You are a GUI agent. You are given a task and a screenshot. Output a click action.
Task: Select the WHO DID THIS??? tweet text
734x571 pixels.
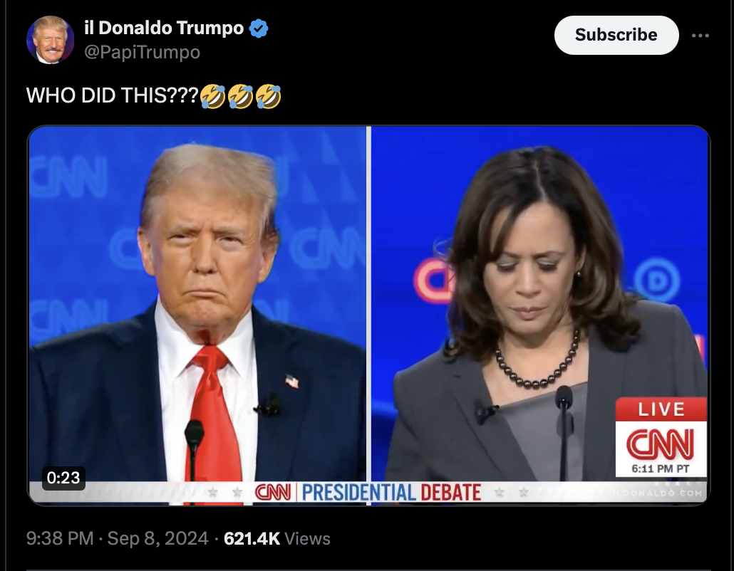pyautogui.click(x=113, y=95)
